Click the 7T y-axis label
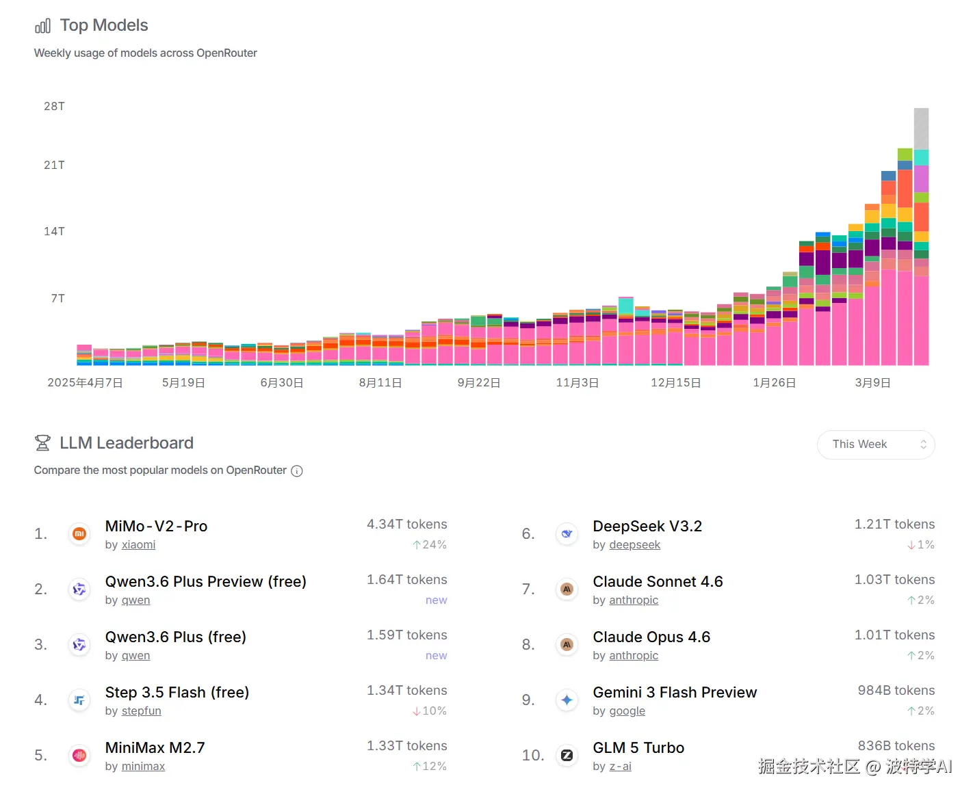 click(57, 298)
